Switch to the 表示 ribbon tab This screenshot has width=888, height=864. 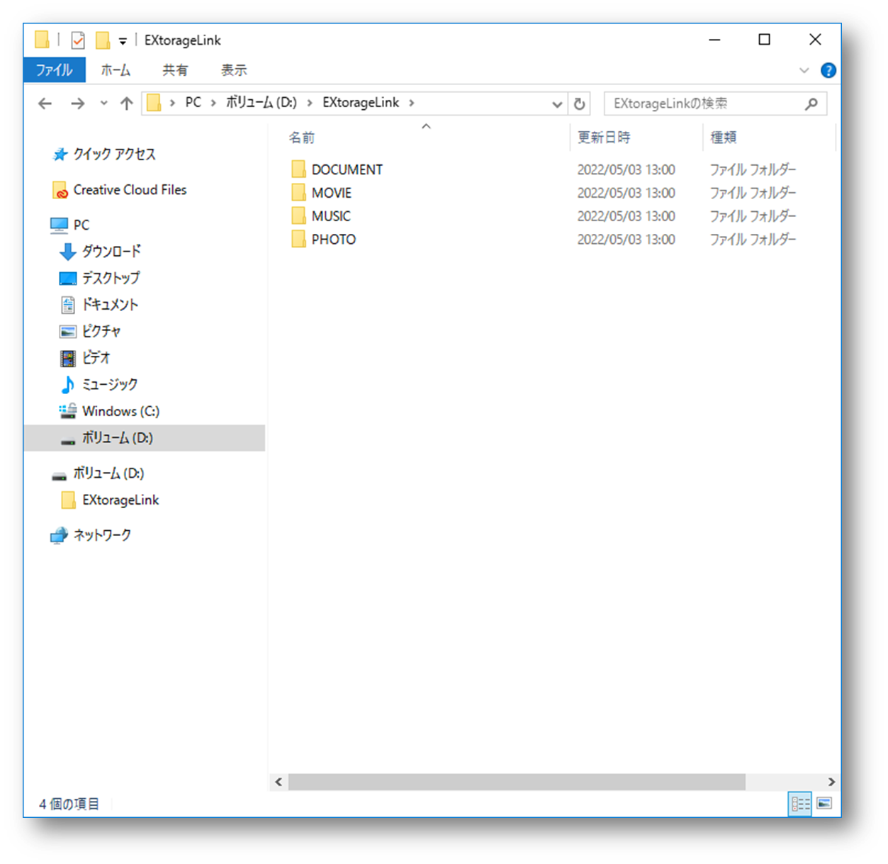pos(234,70)
